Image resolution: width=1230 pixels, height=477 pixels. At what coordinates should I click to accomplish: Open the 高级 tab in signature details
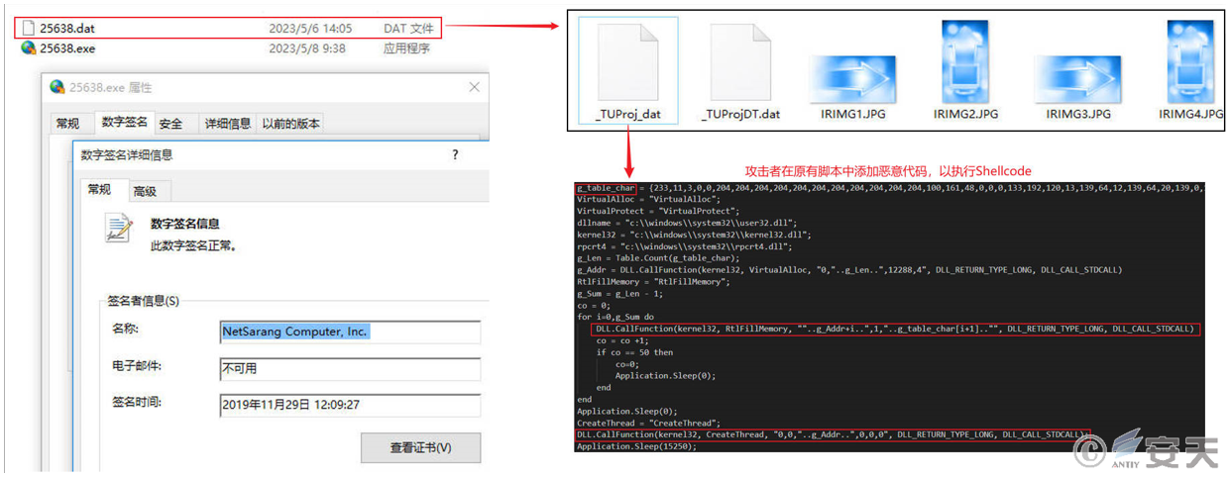pos(145,192)
